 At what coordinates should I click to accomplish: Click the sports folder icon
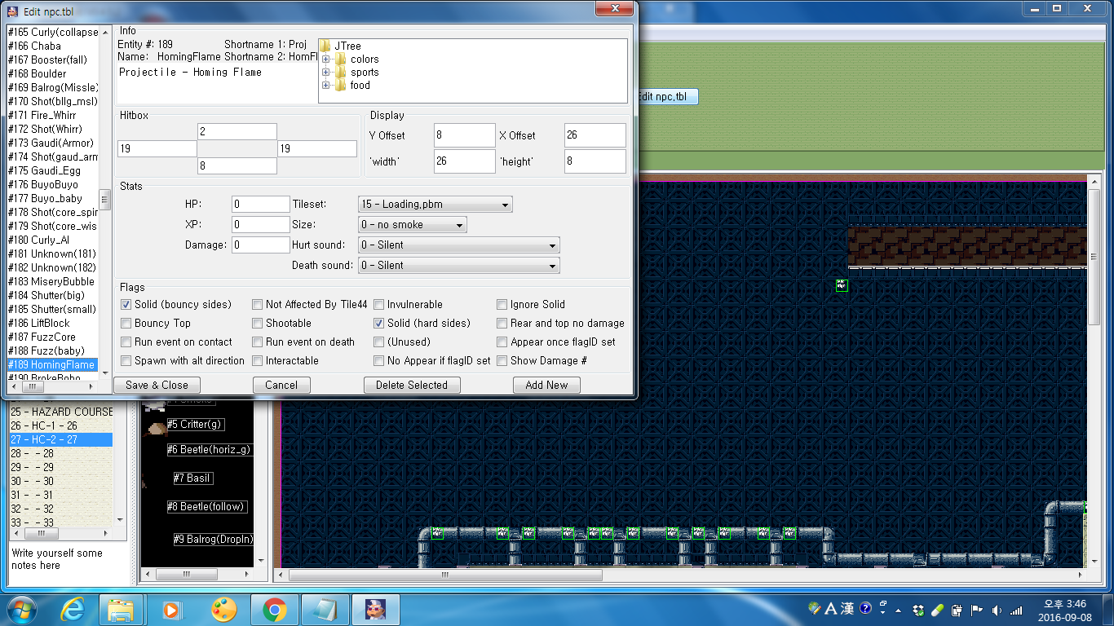click(341, 72)
